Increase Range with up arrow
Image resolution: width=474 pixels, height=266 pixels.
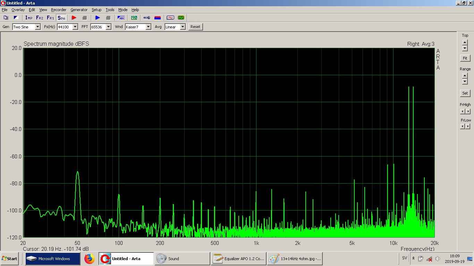point(465,76)
